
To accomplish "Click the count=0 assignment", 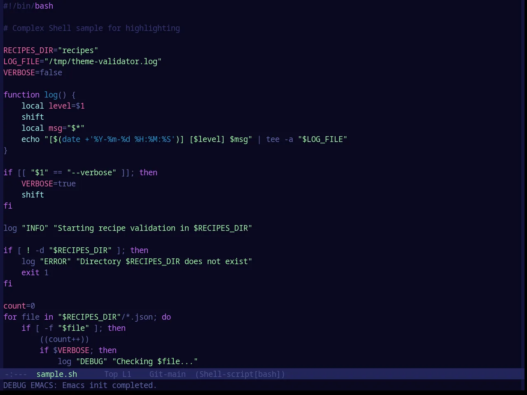I will (19, 306).
